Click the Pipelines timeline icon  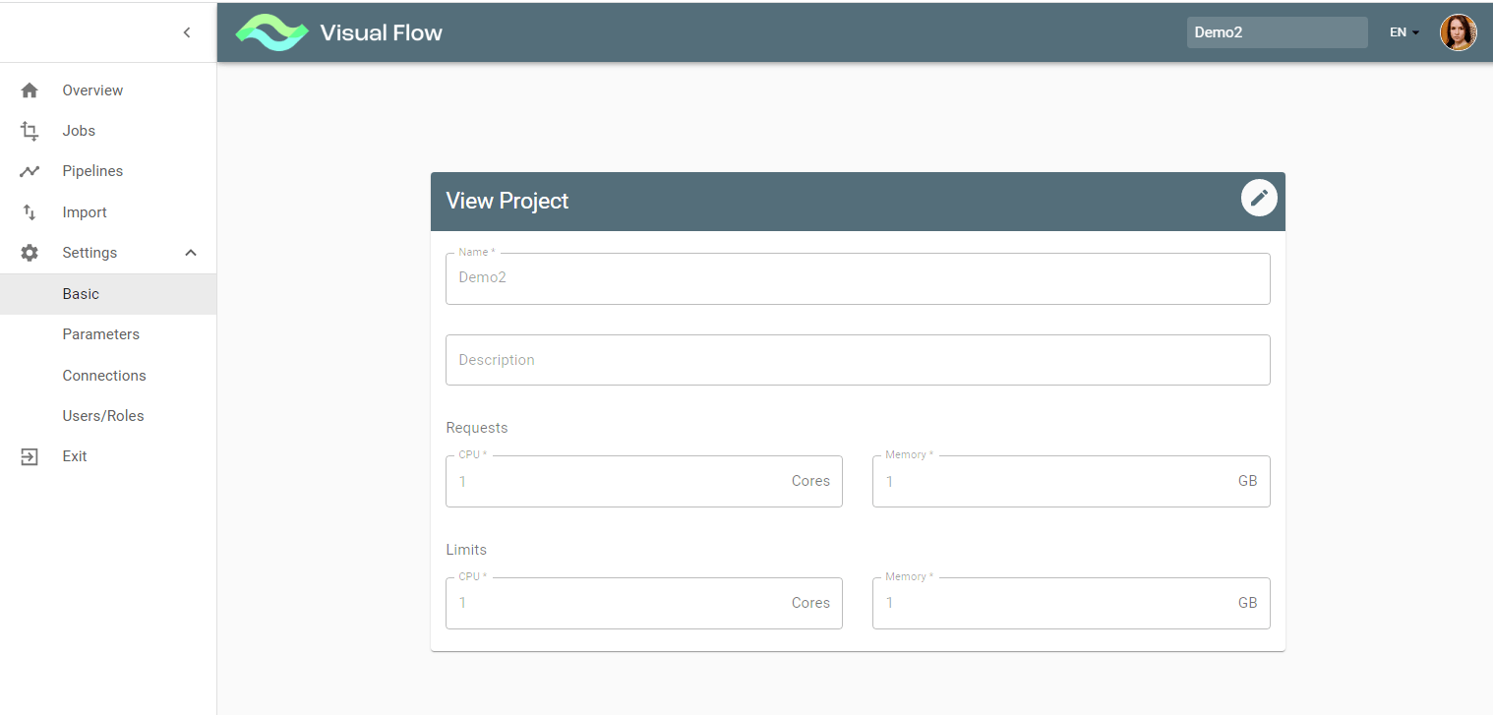click(30, 171)
